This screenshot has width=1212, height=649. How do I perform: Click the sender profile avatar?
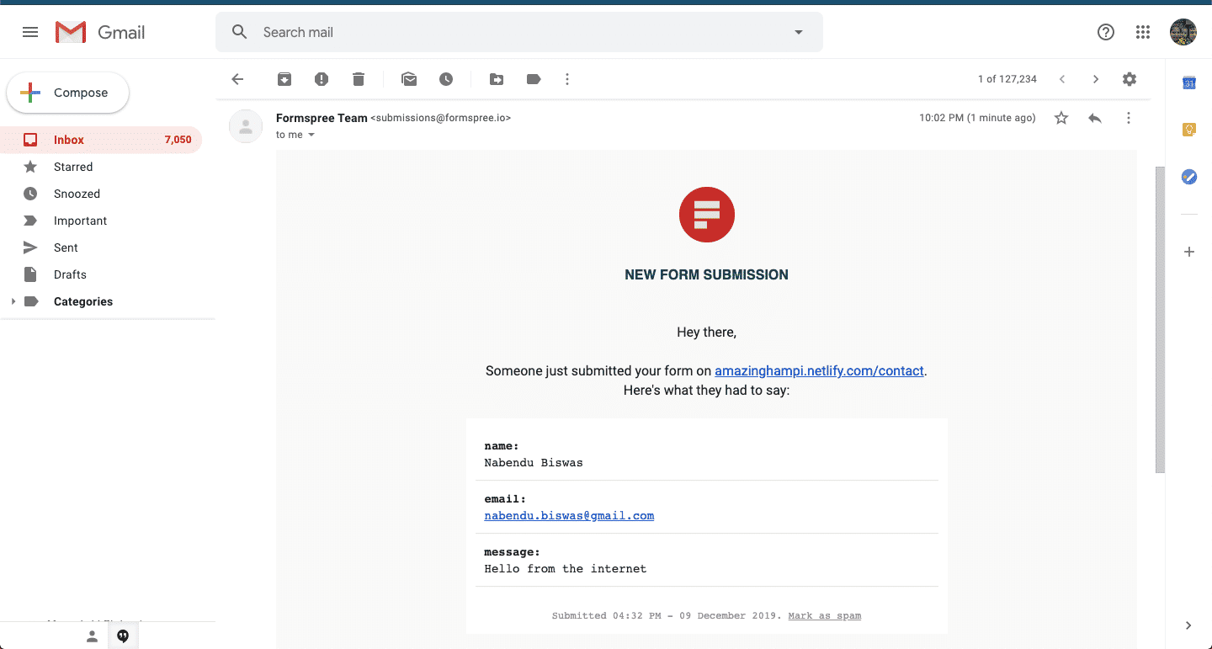point(246,126)
